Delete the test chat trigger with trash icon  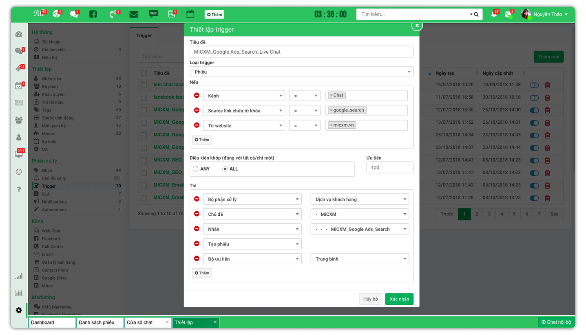coord(547,85)
